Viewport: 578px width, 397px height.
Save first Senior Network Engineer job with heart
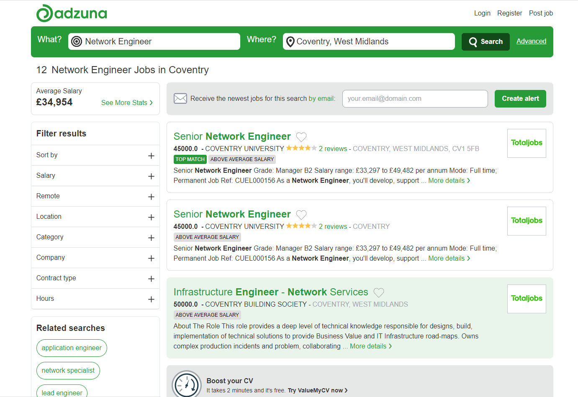[x=301, y=137]
